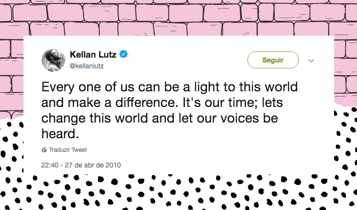
Task: Expand the tweet options chevron
Action: click(311, 61)
